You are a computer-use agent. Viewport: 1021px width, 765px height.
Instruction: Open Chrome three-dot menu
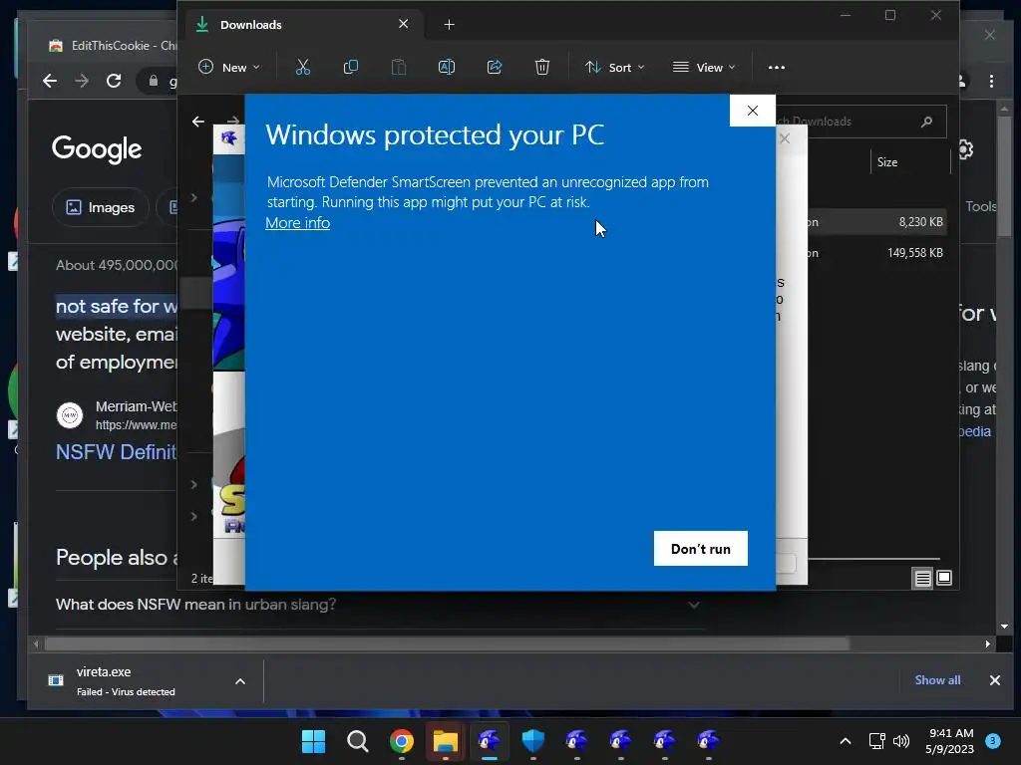(x=991, y=81)
